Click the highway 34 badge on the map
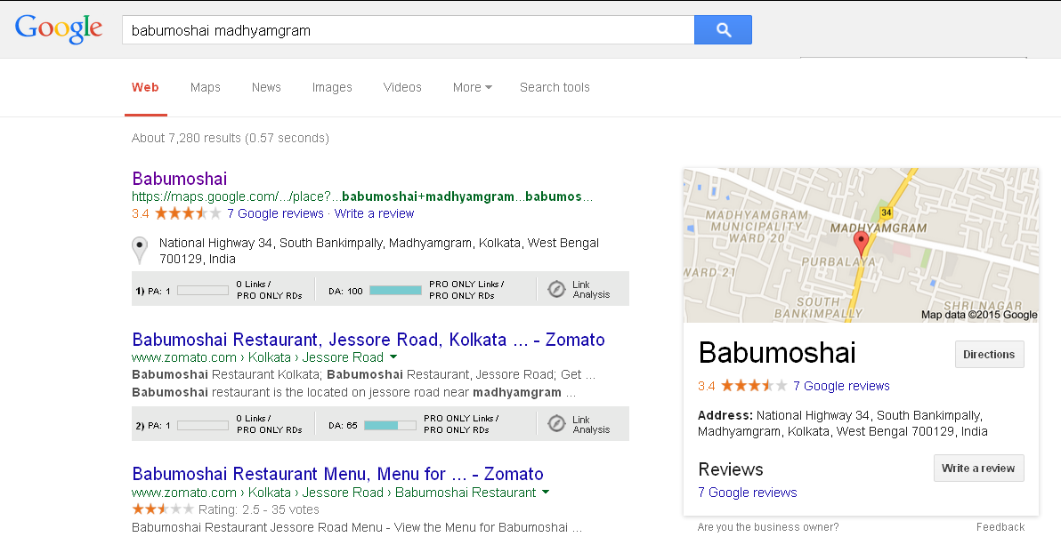The image size is (1061, 537). [886, 212]
